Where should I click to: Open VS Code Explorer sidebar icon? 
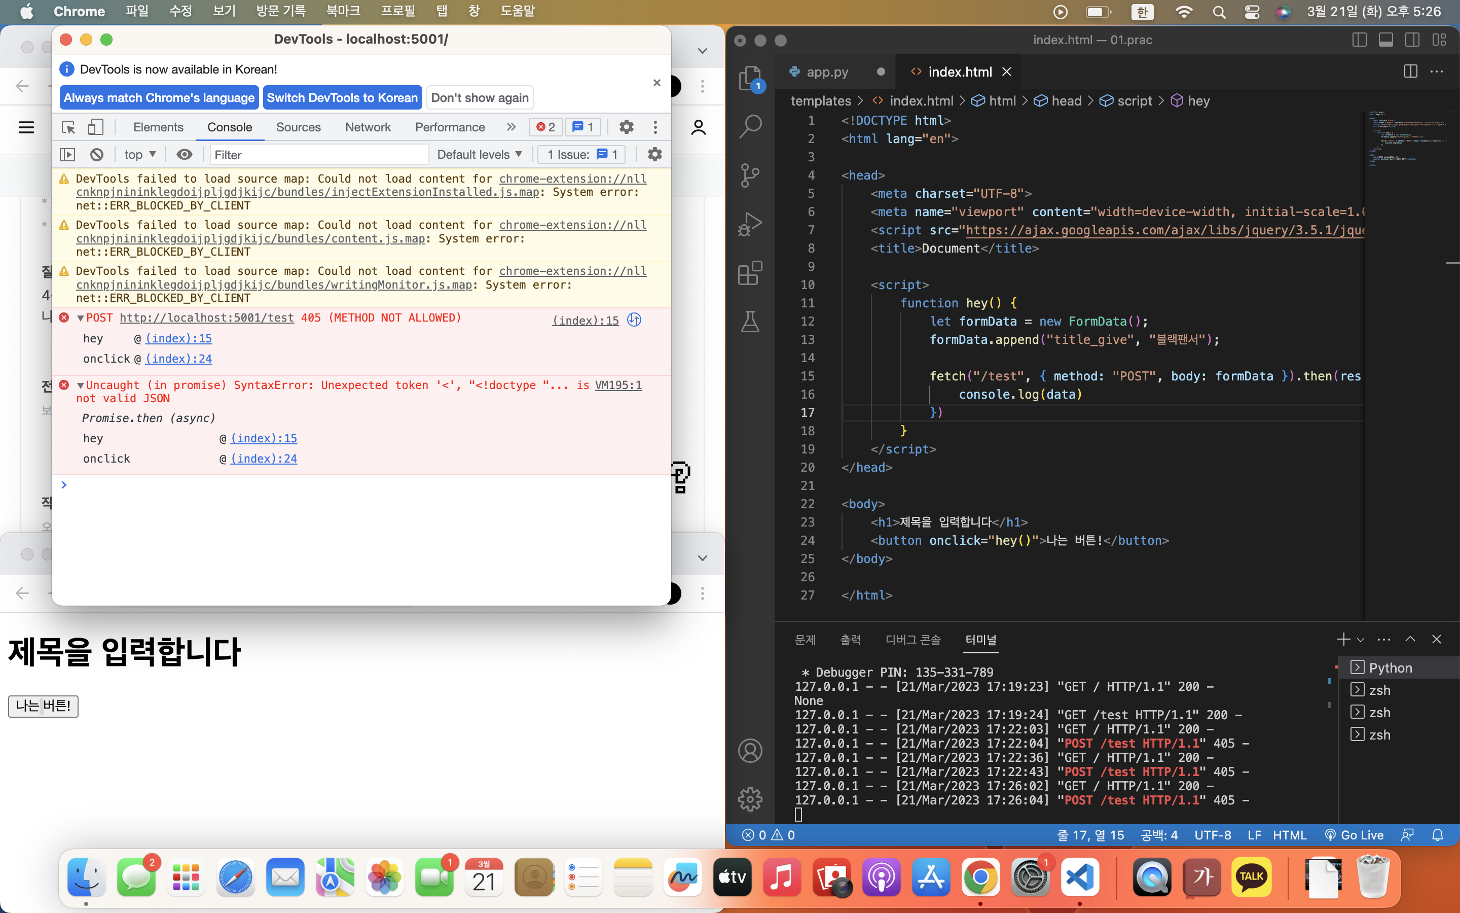click(750, 78)
